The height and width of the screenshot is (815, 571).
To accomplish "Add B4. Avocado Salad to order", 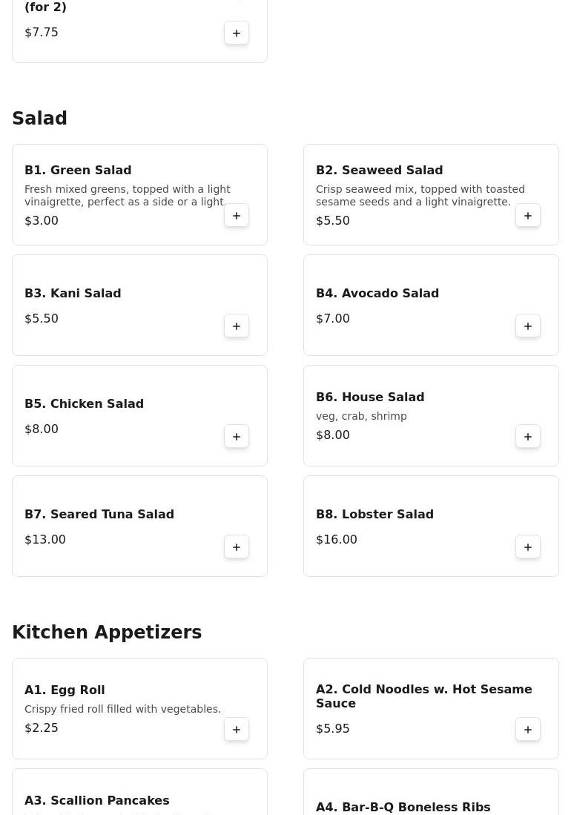I will pos(528,326).
